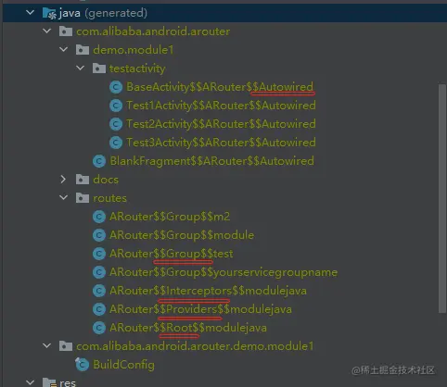
Task: Click the ARouter$$Group$$m2 class icon
Action: [x=99, y=217]
